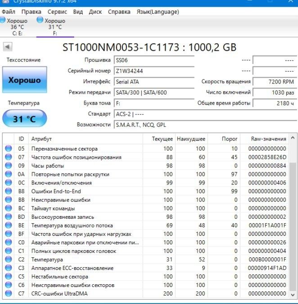Image resolution: width=298 pixels, height=304 pixels.
Task: Click status icon for attribute C1
Action: tap(9, 251)
